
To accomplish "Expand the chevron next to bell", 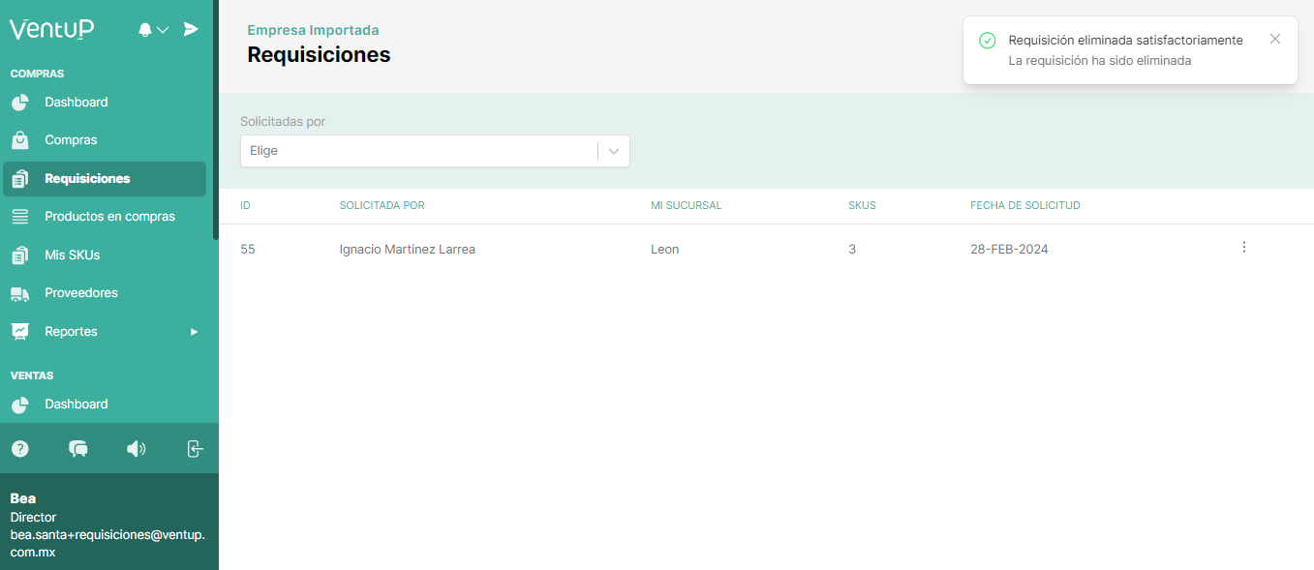I will pos(163,30).
